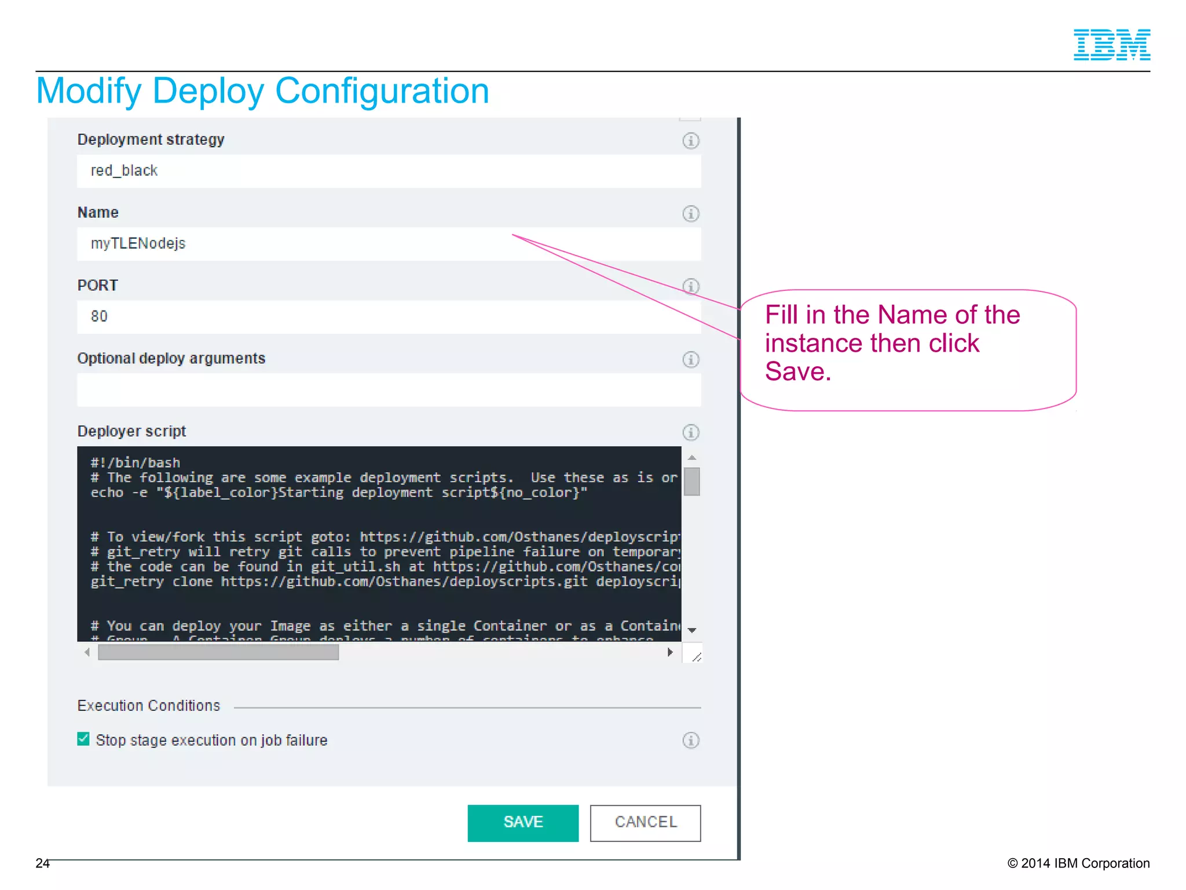Click the 'Deployer script' label
Viewport: 1186px width, 890px height.
click(x=132, y=432)
